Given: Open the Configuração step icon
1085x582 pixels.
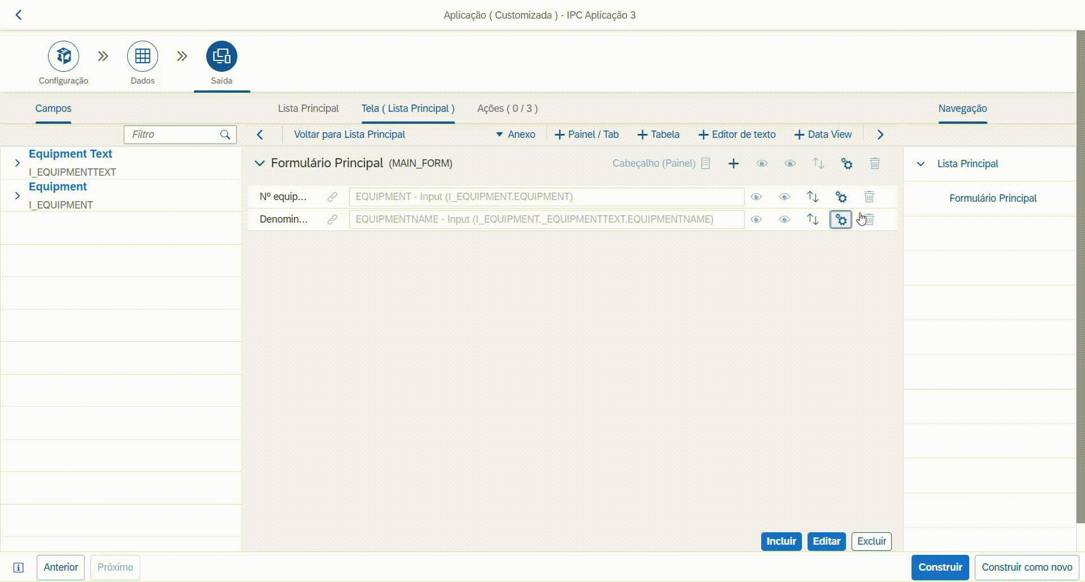Looking at the screenshot, I should [63, 57].
